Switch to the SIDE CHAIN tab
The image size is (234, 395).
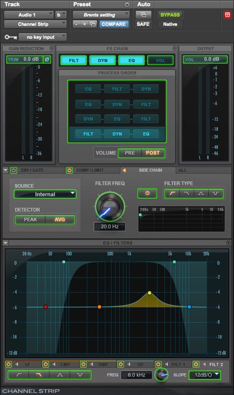coord(150,170)
